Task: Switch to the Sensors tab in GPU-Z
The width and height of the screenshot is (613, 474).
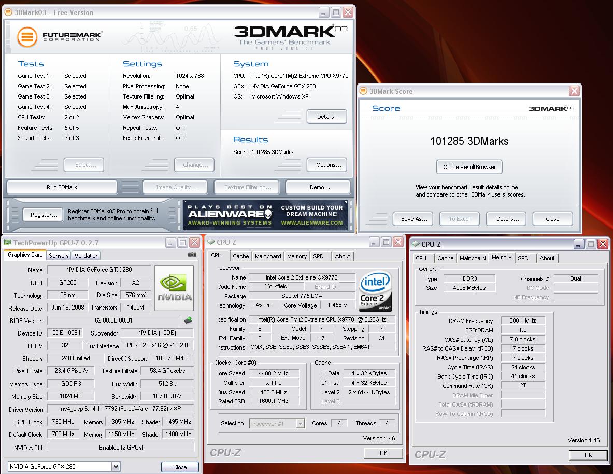Action: point(59,256)
